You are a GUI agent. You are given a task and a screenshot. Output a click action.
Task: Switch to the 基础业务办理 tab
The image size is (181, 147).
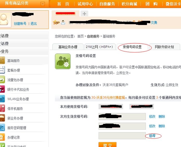pos(68,47)
